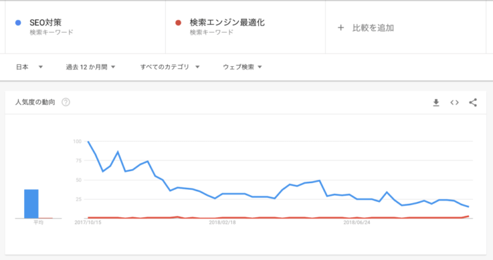493x260 pixels.
Task: Expand the 日本 region dropdown
Action: pyautogui.click(x=29, y=67)
